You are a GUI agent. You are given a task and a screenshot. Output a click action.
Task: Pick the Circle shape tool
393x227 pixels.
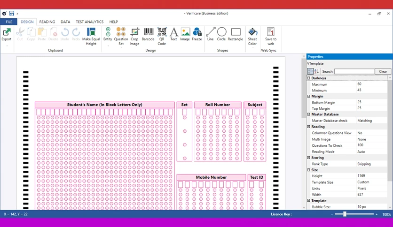pyautogui.click(x=221, y=35)
